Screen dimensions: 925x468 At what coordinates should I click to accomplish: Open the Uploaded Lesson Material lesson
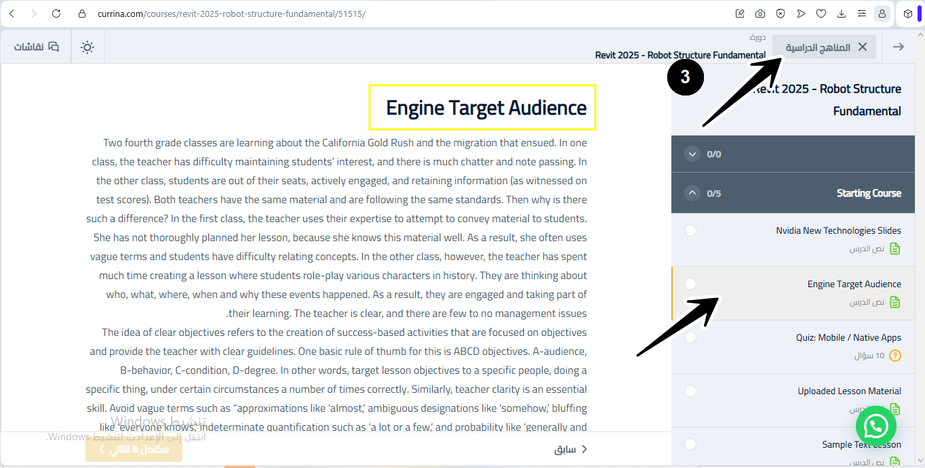[x=849, y=391]
